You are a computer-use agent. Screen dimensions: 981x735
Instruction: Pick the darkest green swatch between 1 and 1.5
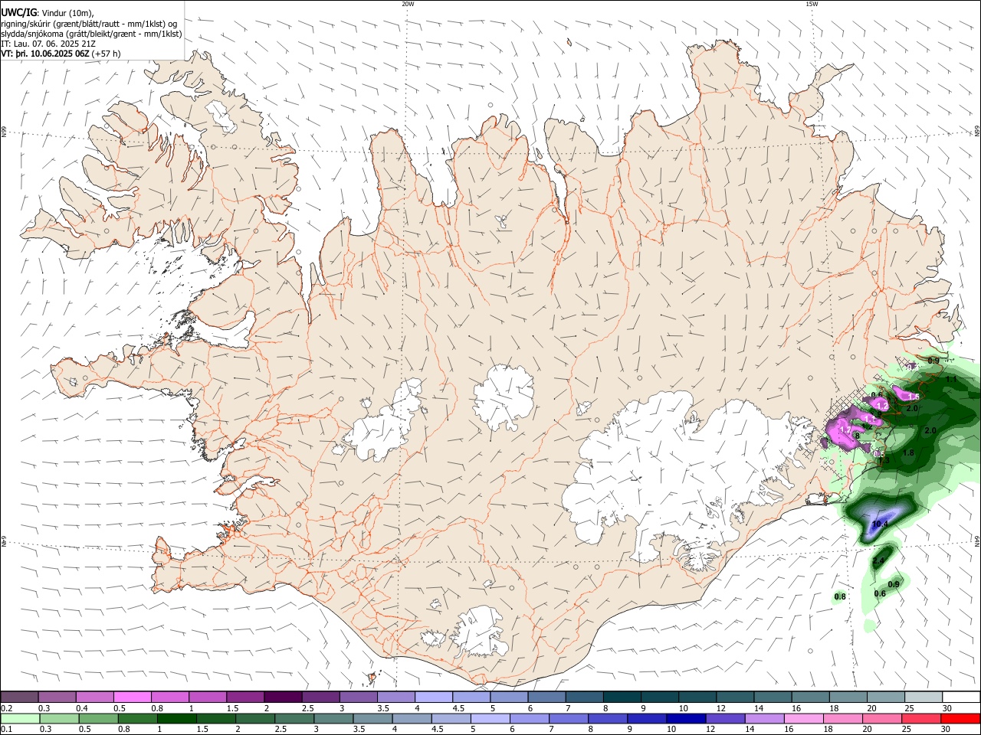point(176,718)
